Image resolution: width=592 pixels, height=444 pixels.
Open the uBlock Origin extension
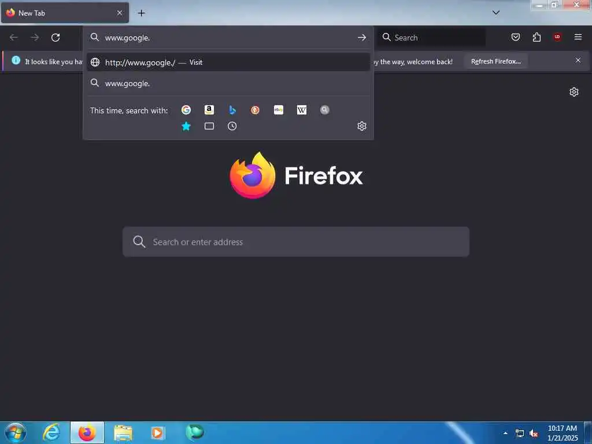[557, 37]
